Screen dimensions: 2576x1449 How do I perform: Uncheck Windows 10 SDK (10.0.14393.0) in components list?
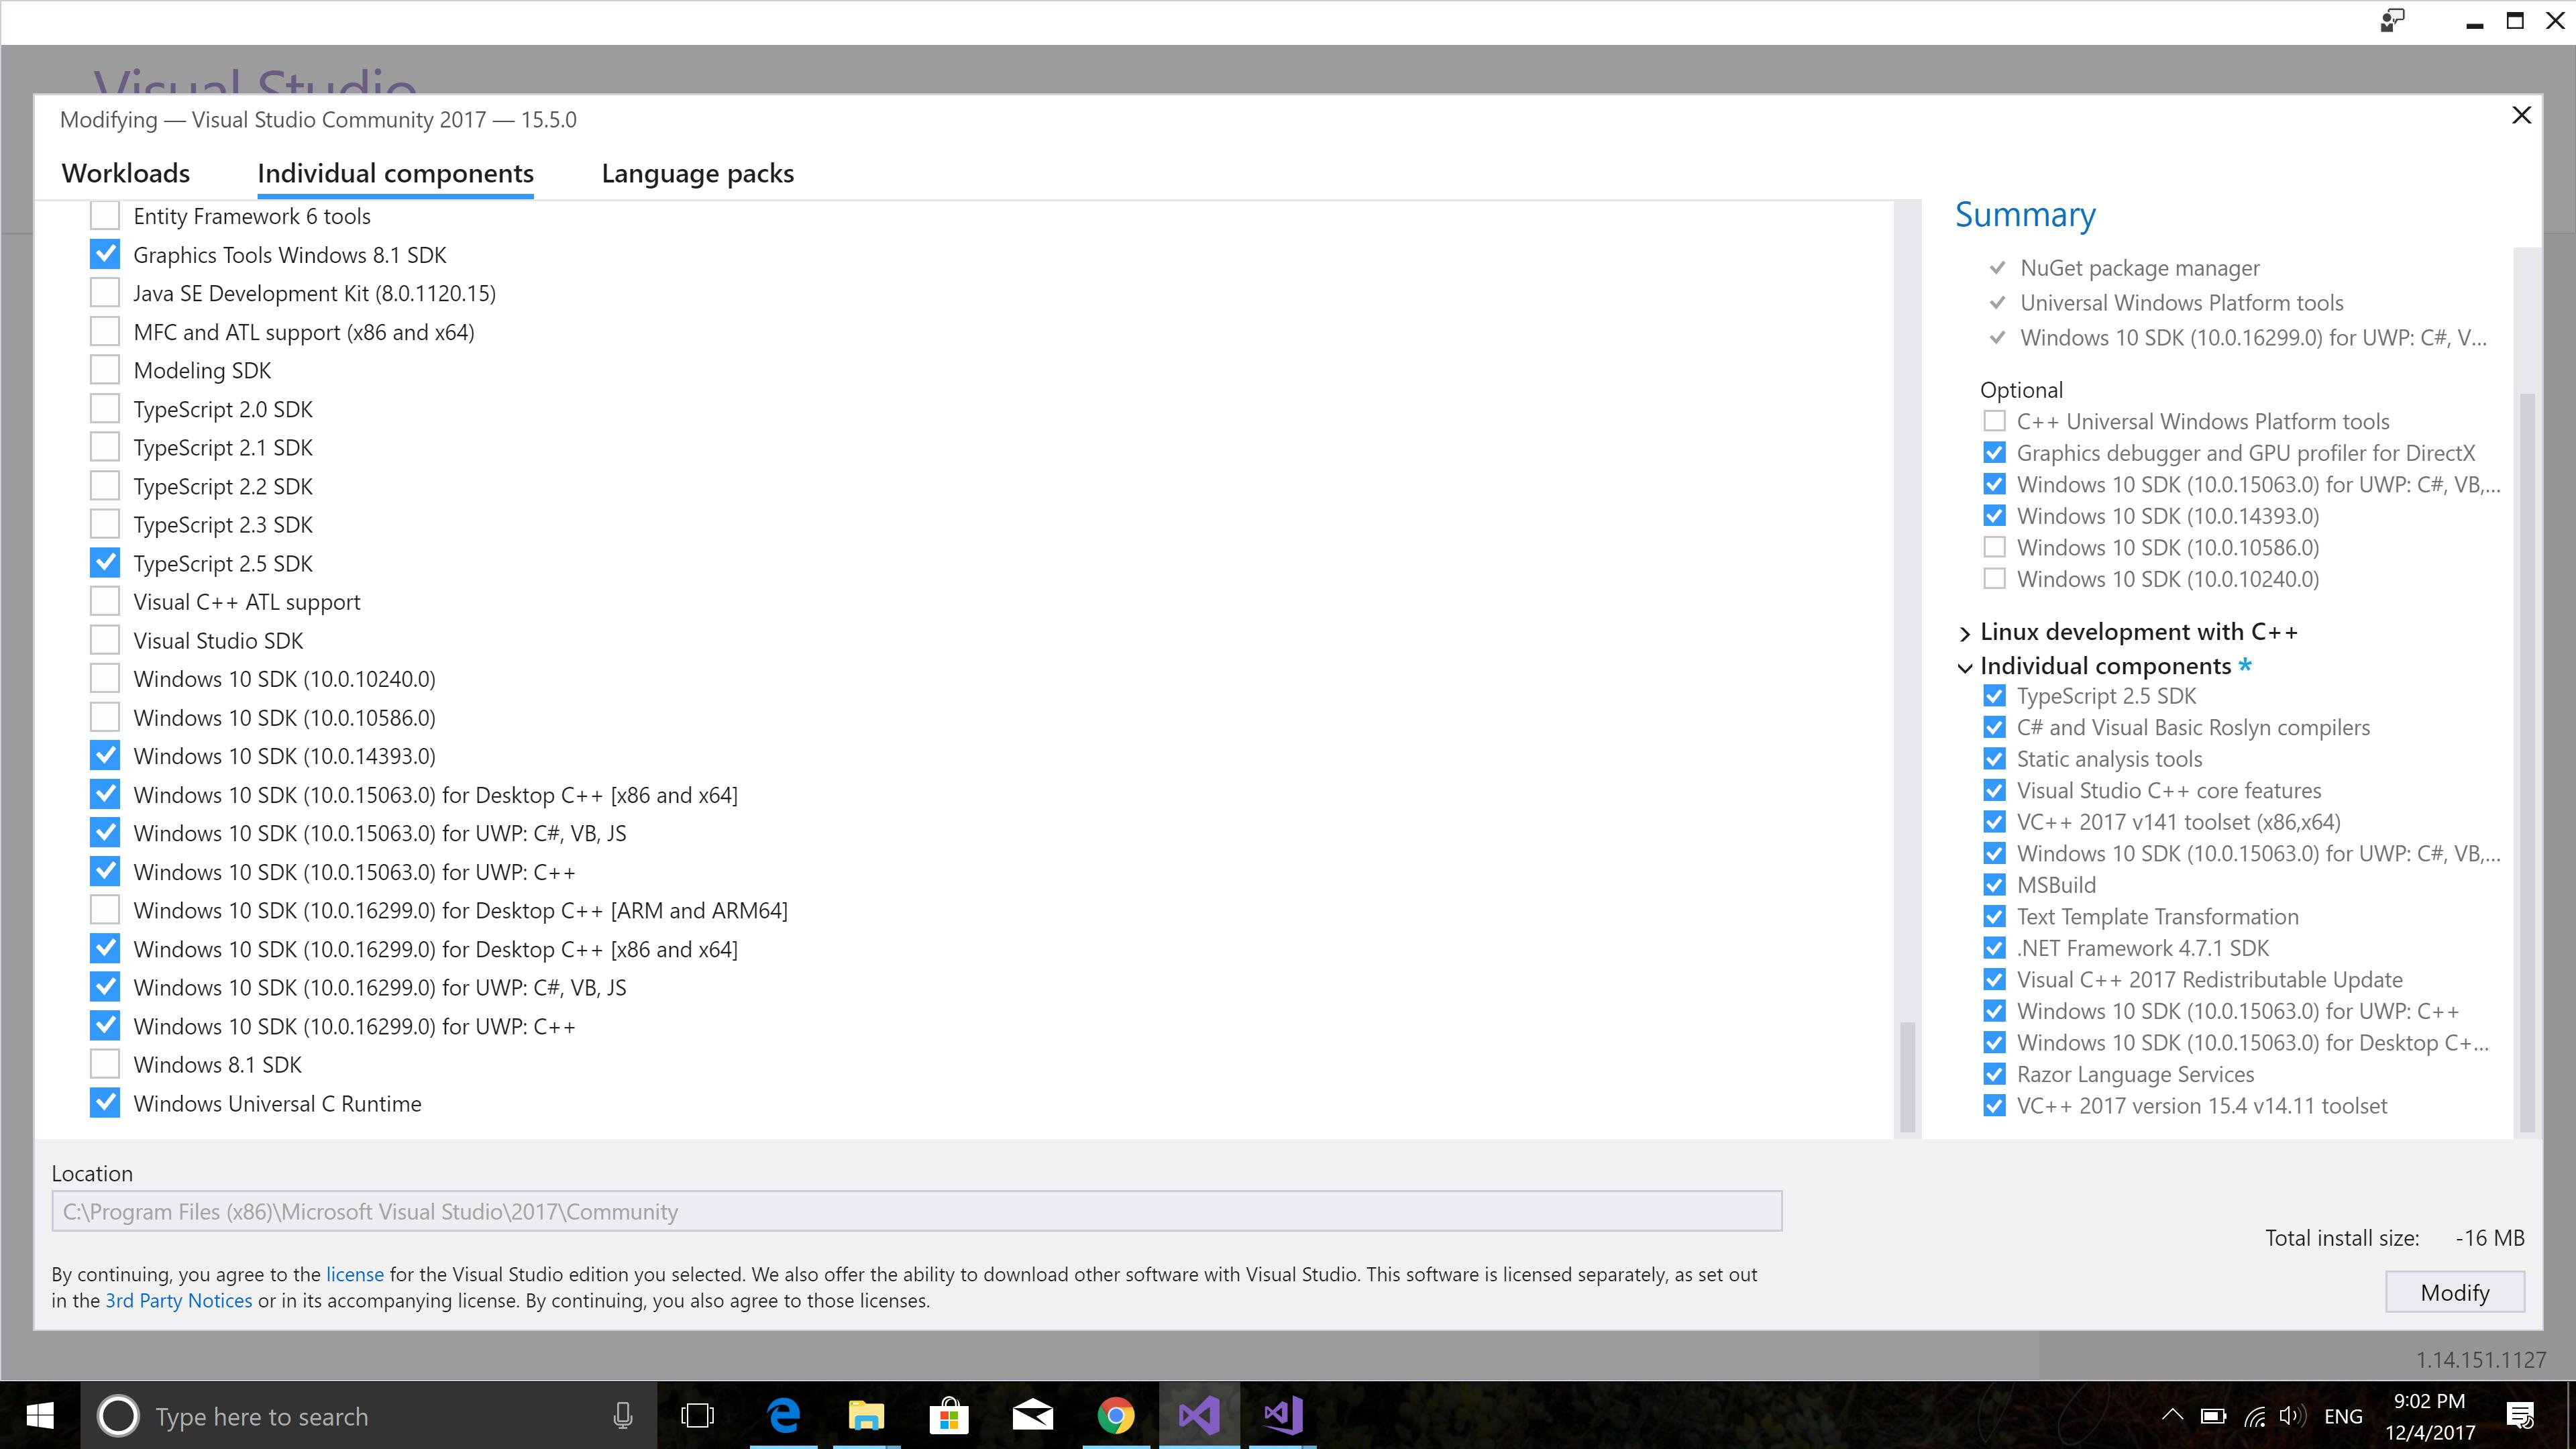point(105,755)
